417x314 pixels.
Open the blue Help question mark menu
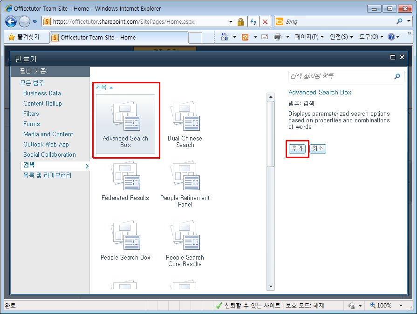pos(394,37)
